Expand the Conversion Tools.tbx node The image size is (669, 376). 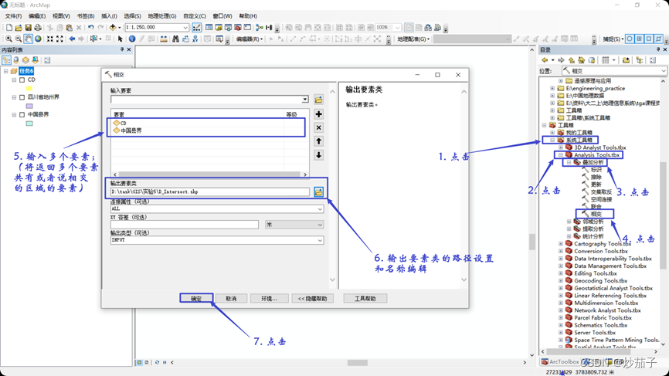pyautogui.click(x=561, y=251)
